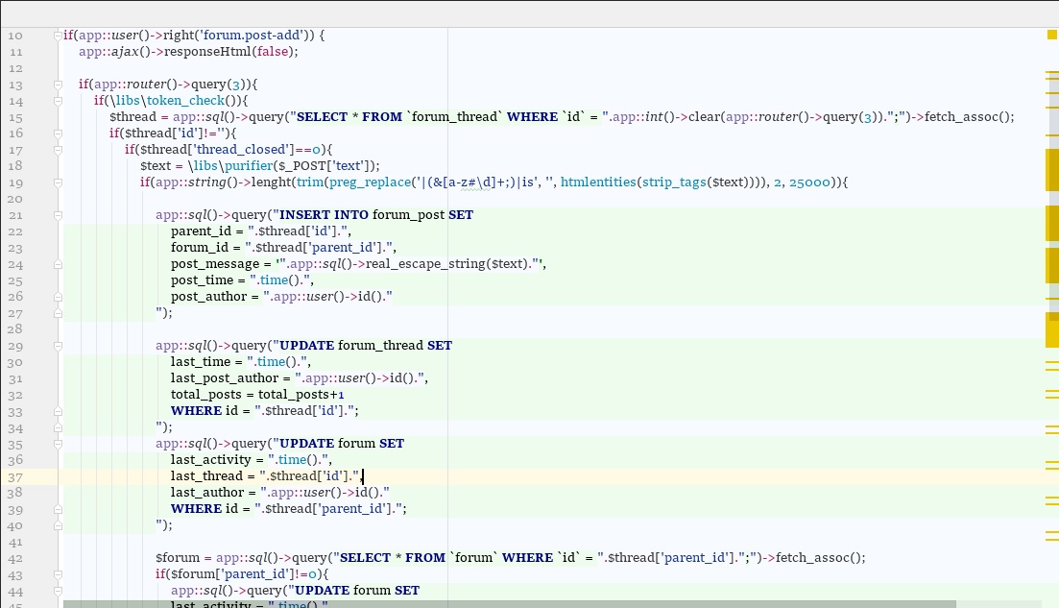Fold the UPDATE forum_thread query on line 29
Screen dimensions: 1059x608
58,346
